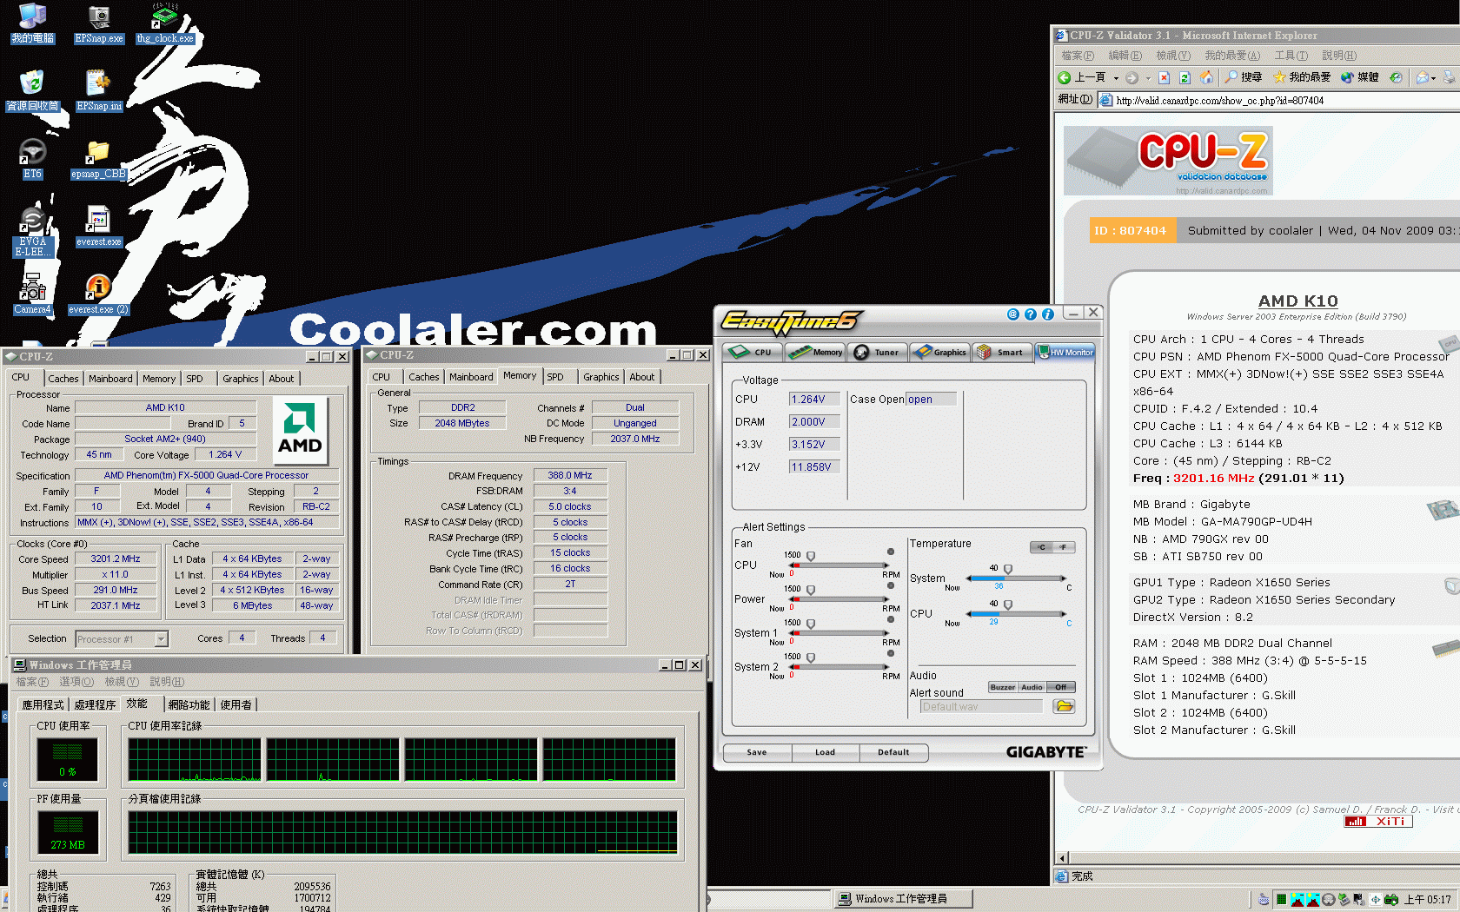Click the Default button in EasyTune6
The height and width of the screenshot is (912, 1460).
tap(893, 752)
